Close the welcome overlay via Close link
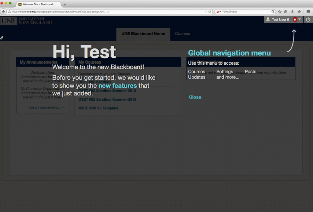 tap(195, 97)
